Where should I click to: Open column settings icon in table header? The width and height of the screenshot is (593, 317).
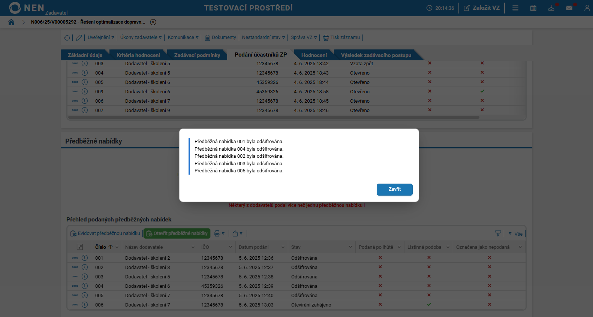80,247
